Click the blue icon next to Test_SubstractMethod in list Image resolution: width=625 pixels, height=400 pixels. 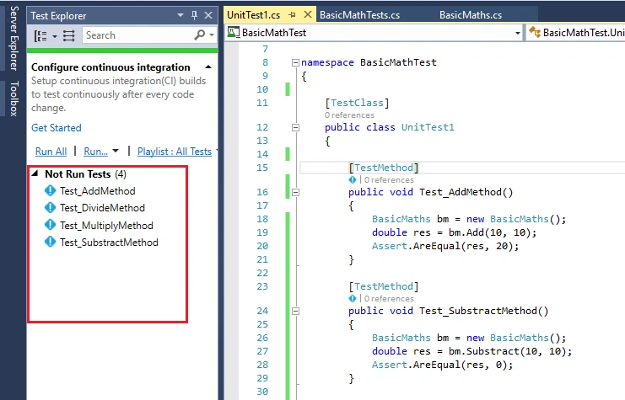[51, 242]
